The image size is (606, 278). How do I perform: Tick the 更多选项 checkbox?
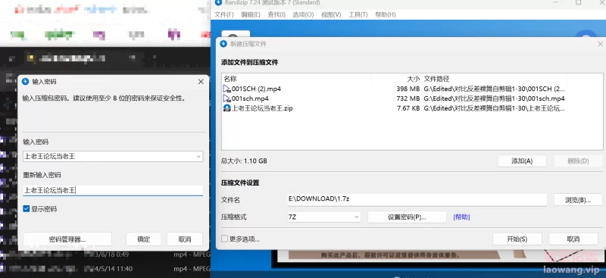tap(224, 239)
